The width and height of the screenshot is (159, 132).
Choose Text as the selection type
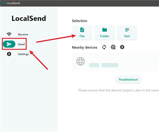127,33
